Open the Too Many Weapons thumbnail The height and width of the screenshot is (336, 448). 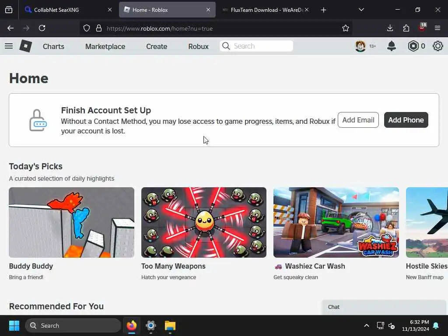click(x=204, y=222)
